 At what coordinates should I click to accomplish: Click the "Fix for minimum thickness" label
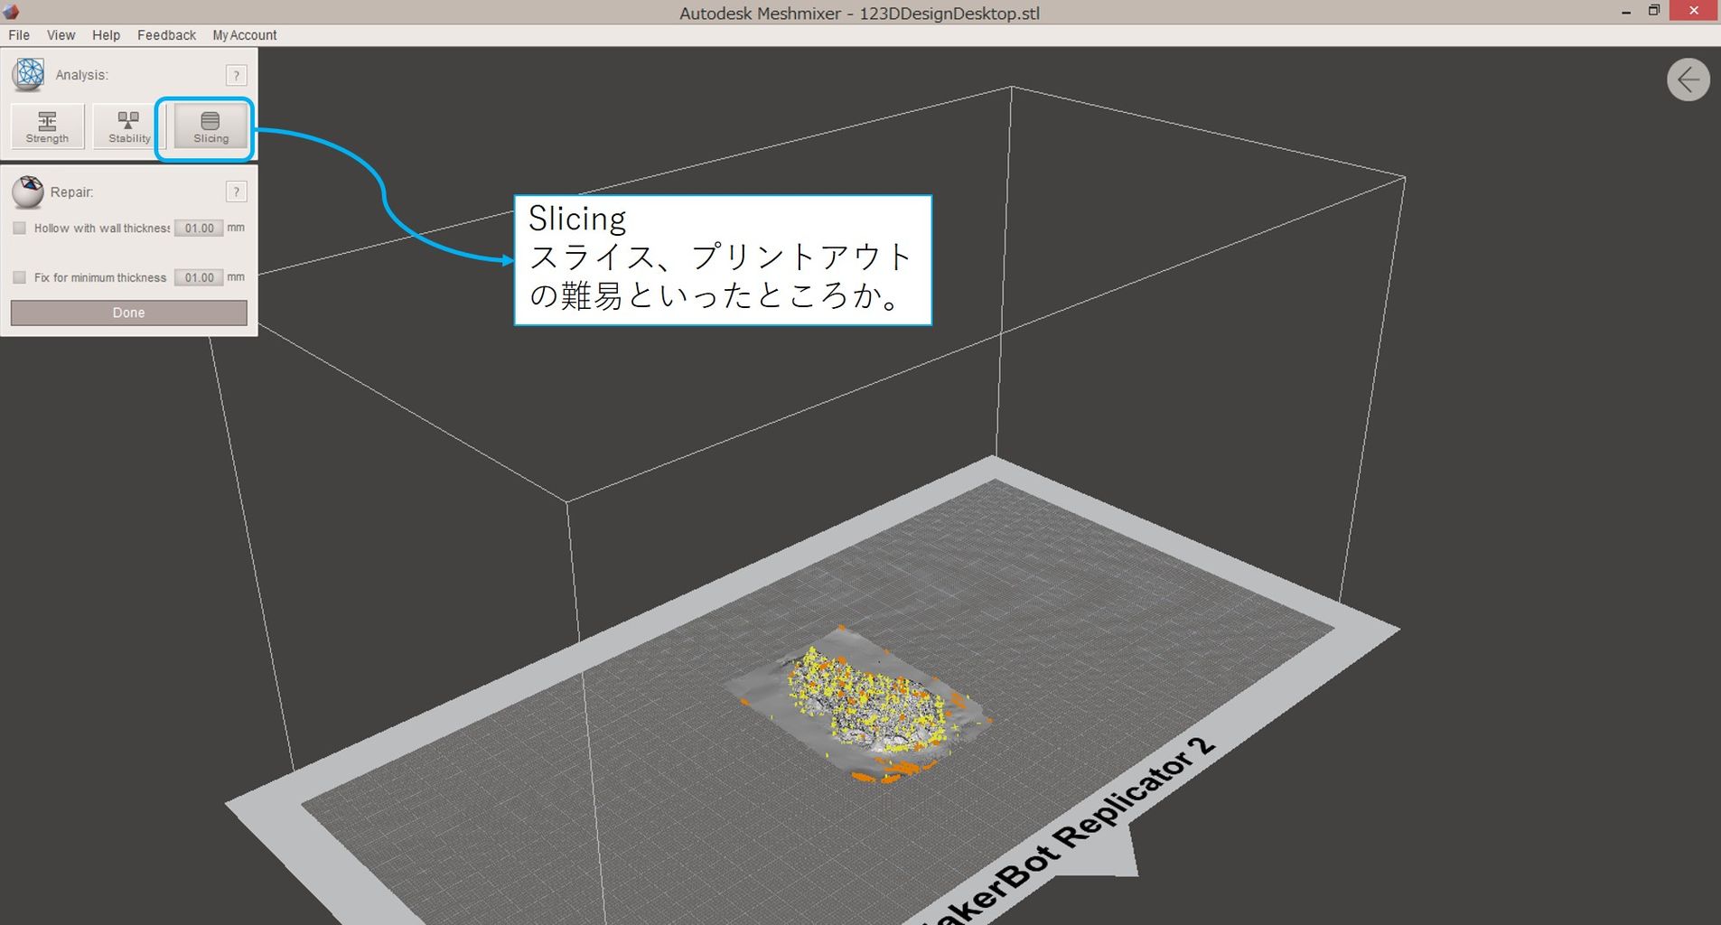pos(100,277)
